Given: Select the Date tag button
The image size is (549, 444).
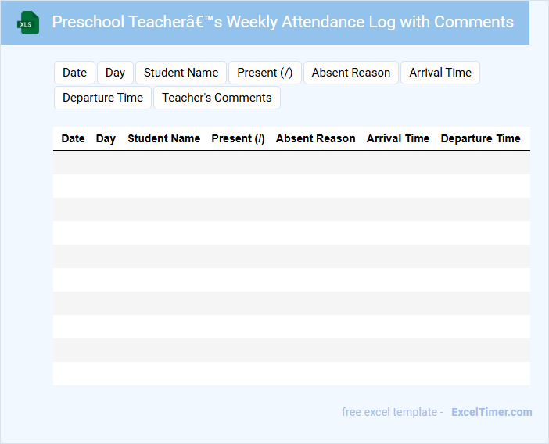Looking at the screenshot, I should 74,73.
